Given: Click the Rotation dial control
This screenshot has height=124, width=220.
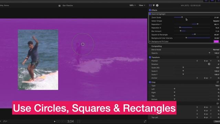Looking at the screenshot, I should 209,64.
